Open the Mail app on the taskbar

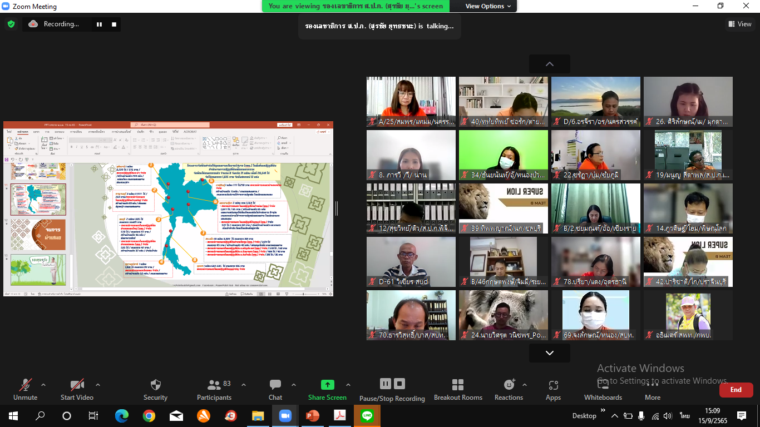176,415
